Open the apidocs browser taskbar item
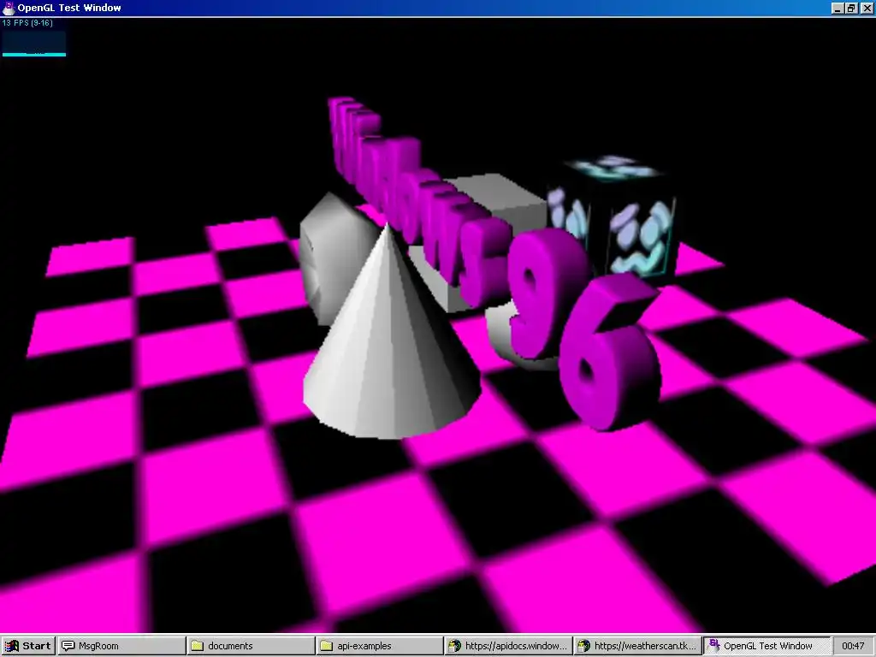The width and height of the screenshot is (876, 657). tap(509, 646)
